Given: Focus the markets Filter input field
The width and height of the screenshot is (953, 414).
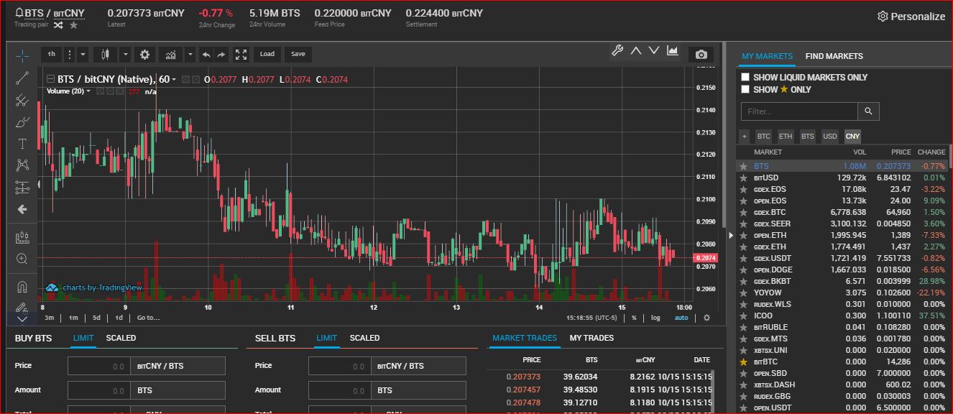Looking at the screenshot, I should 799,111.
